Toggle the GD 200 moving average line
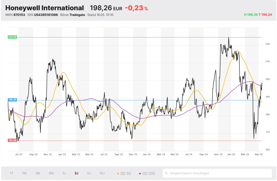The height and width of the screenshot is (181, 277). click(147, 174)
